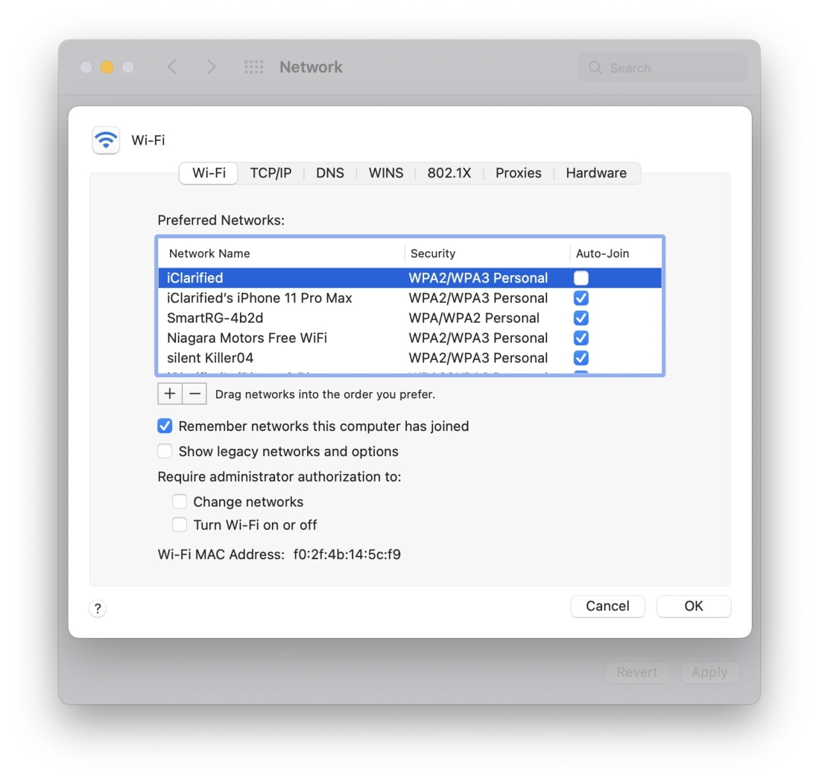The width and height of the screenshot is (819, 782).
Task: Click the Wi-Fi icon beside the panel title
Action: pyautogui.click(x=106, y=140)
